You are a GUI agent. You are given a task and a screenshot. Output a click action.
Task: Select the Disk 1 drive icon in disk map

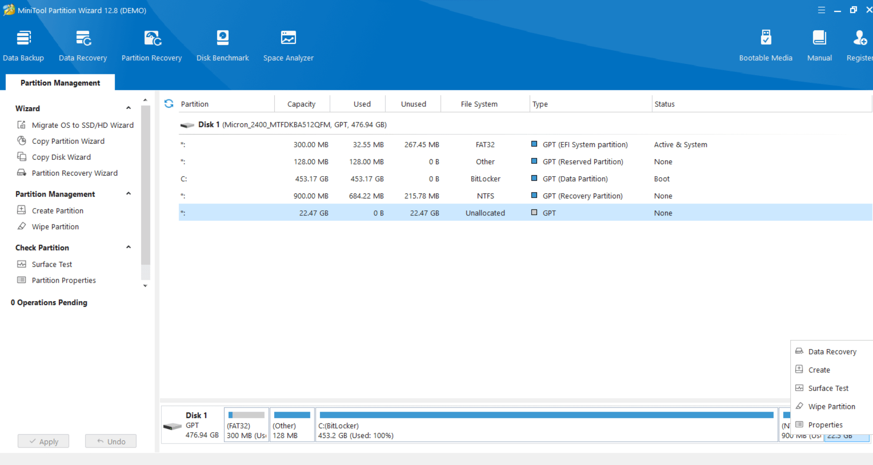(172, 426)
